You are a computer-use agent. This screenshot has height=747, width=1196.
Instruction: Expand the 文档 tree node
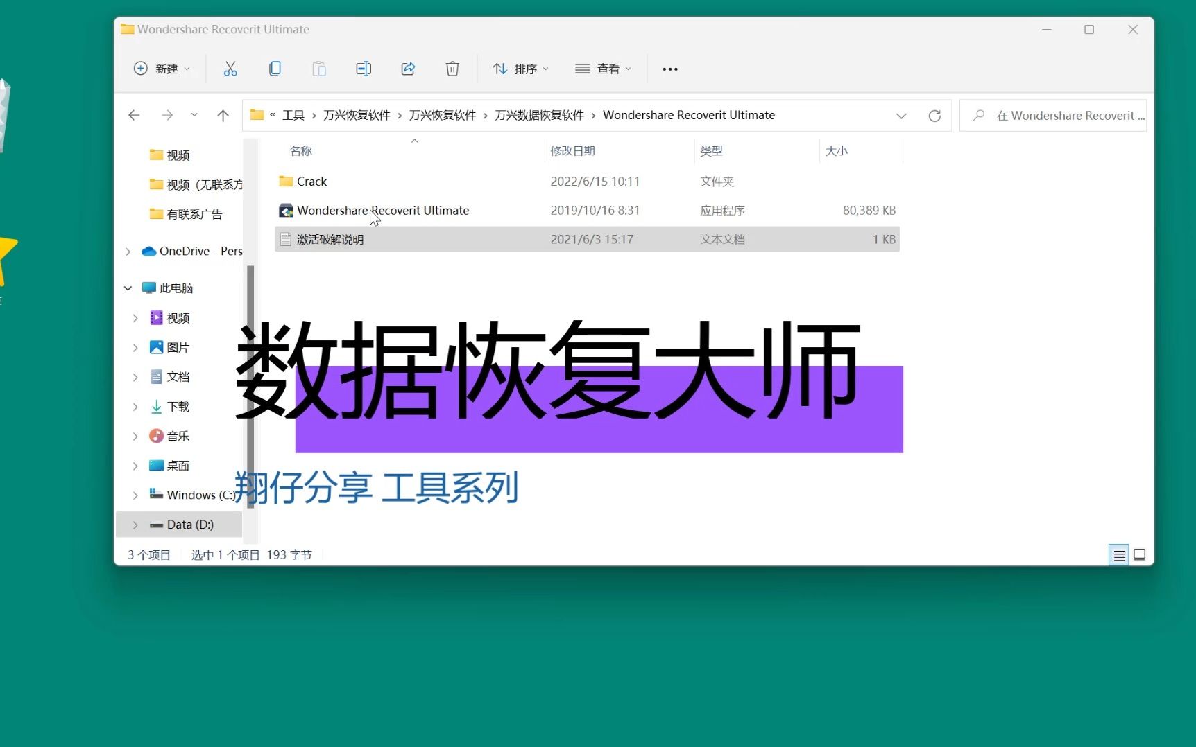point(135,377)
